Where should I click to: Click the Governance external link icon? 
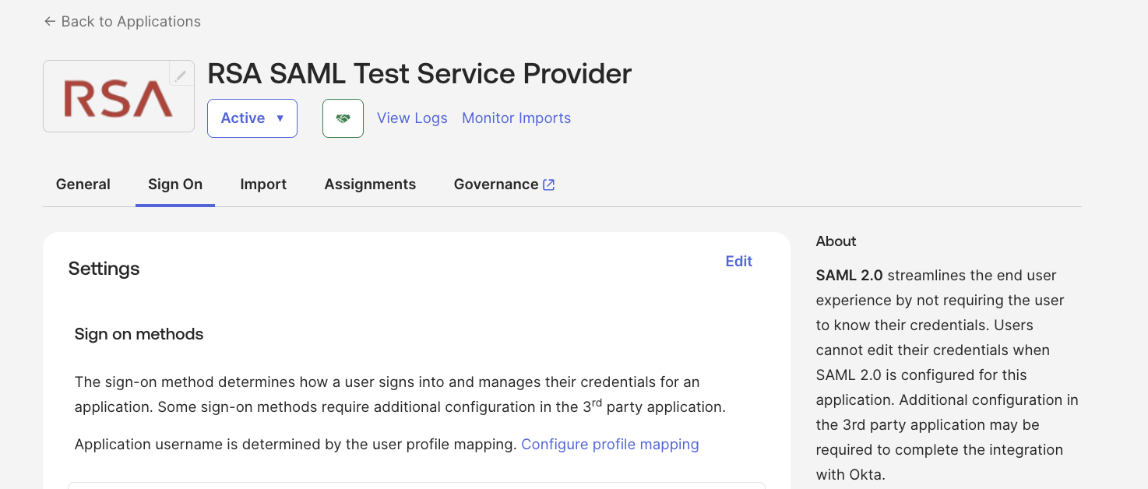click(x=548, y=185)
